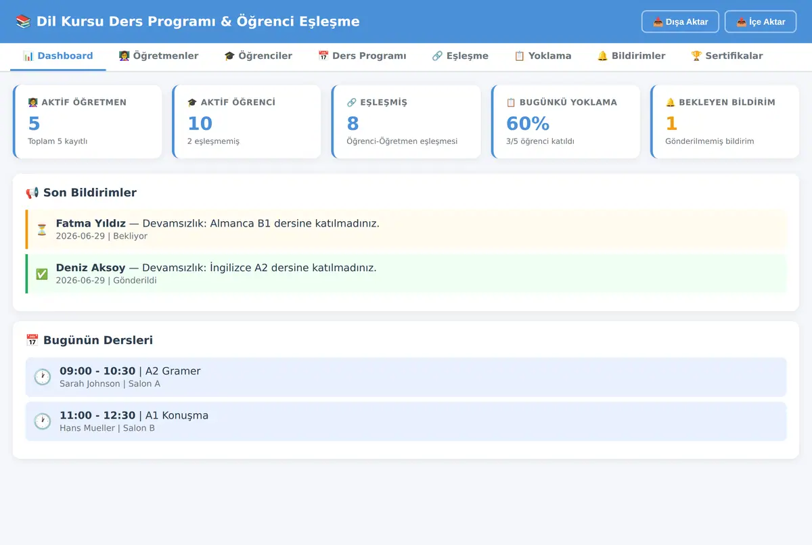Image resolution: width=812 pixels, height=545 pixels.
Task: Click the graduation cap on Aktif Öğrenci card
Action: [191, 102]
